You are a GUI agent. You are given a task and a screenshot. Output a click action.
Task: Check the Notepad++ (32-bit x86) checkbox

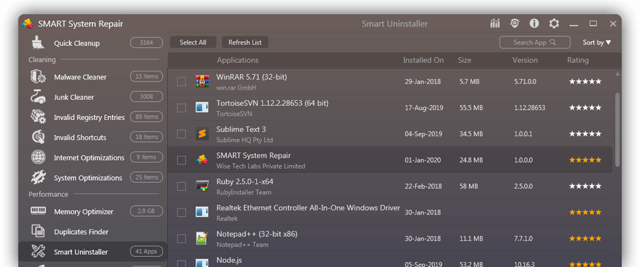[x=181, y=239]
